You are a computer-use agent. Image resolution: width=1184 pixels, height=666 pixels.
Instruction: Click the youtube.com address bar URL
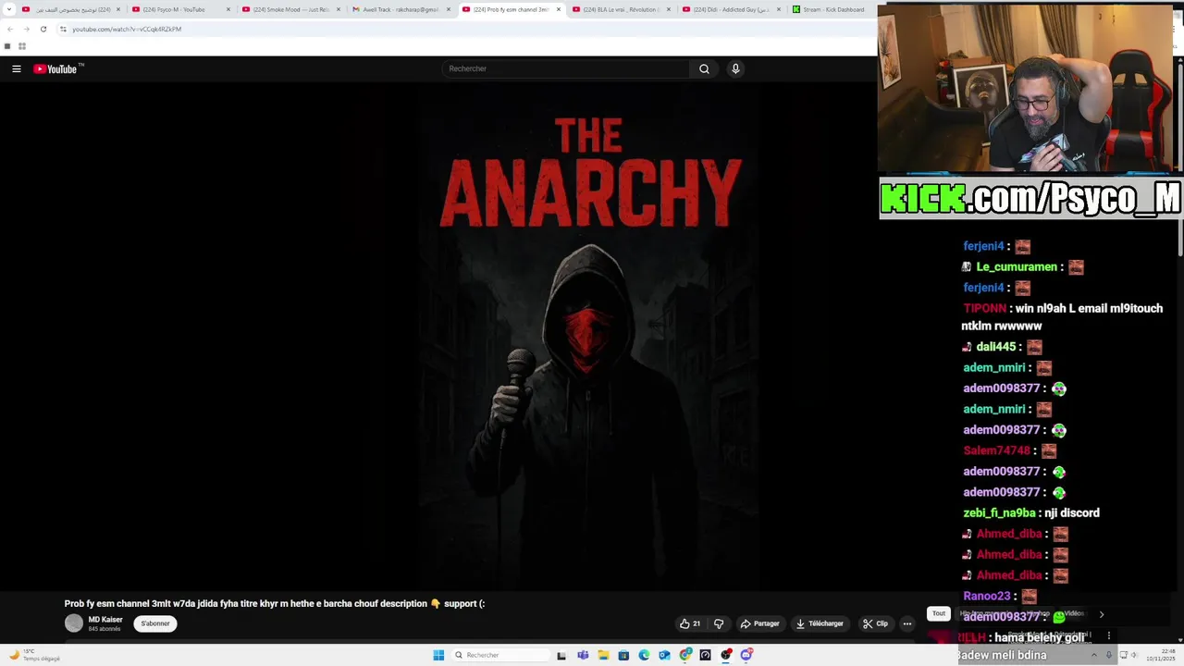click(x=127, y=29)
